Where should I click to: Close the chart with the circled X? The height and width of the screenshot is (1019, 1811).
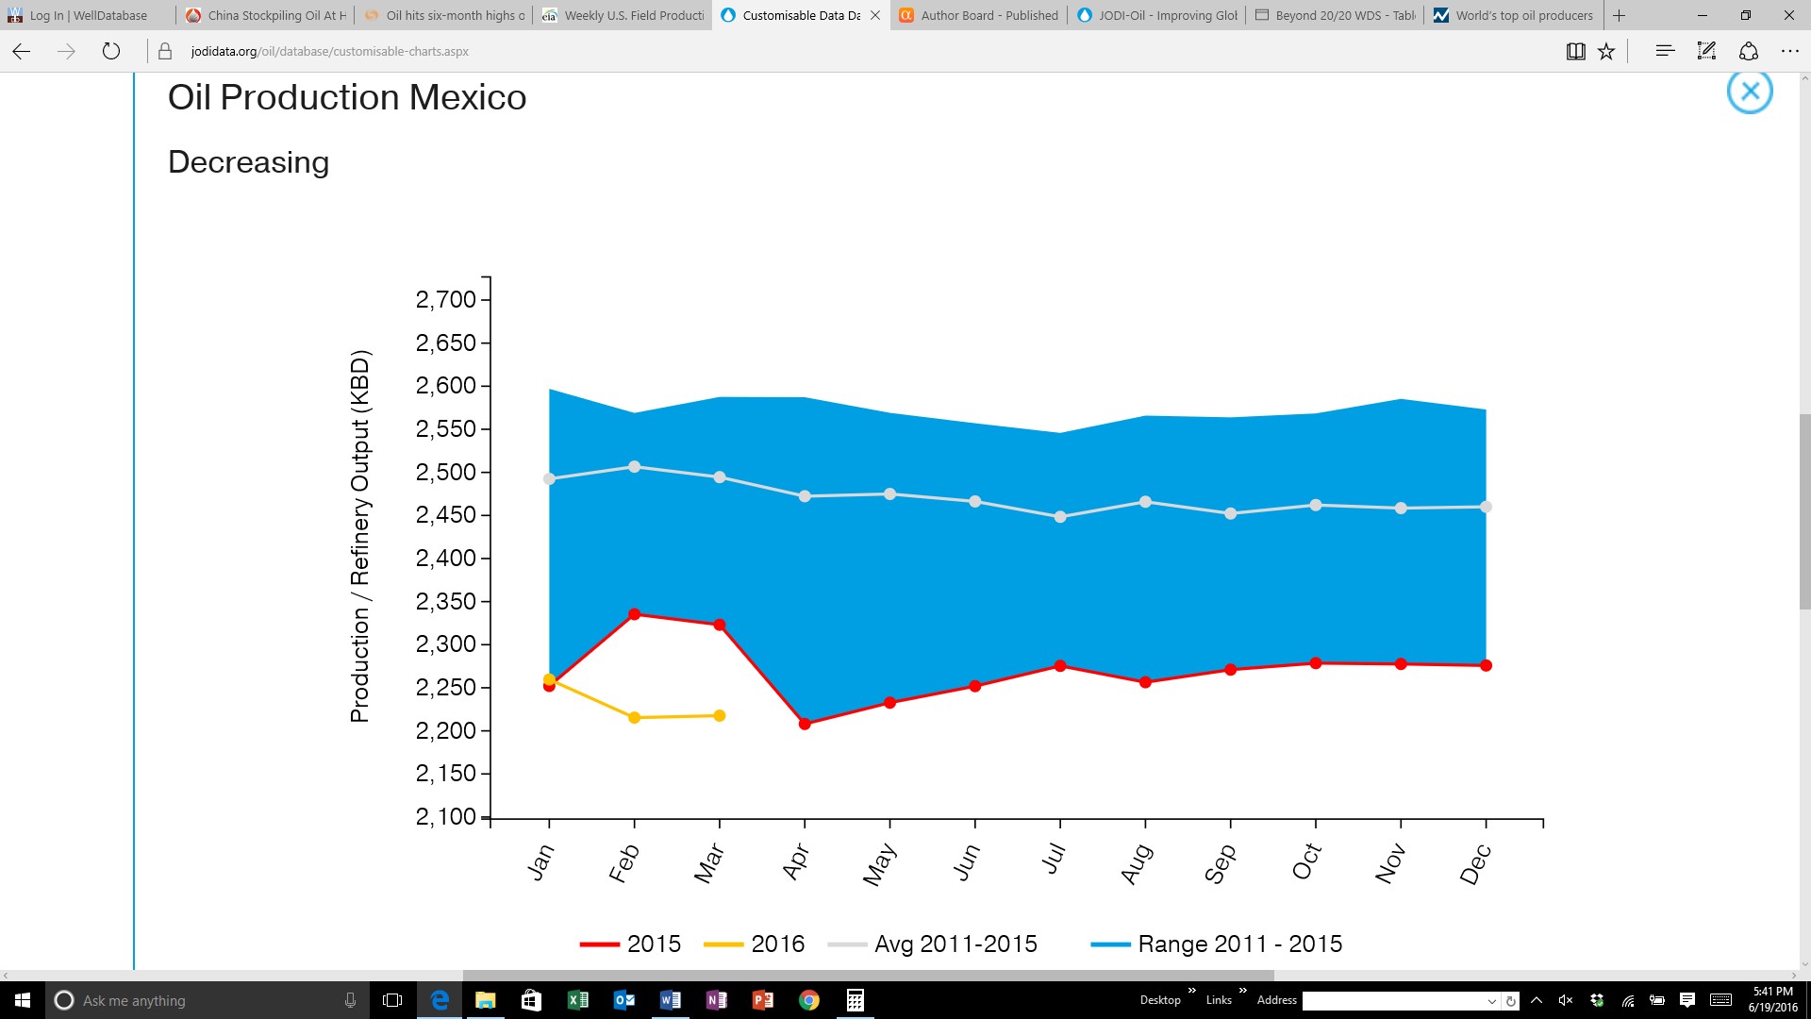1750,92
